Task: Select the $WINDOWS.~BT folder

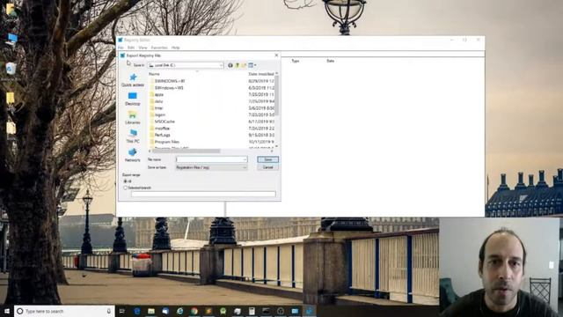Action: [167, 81]
